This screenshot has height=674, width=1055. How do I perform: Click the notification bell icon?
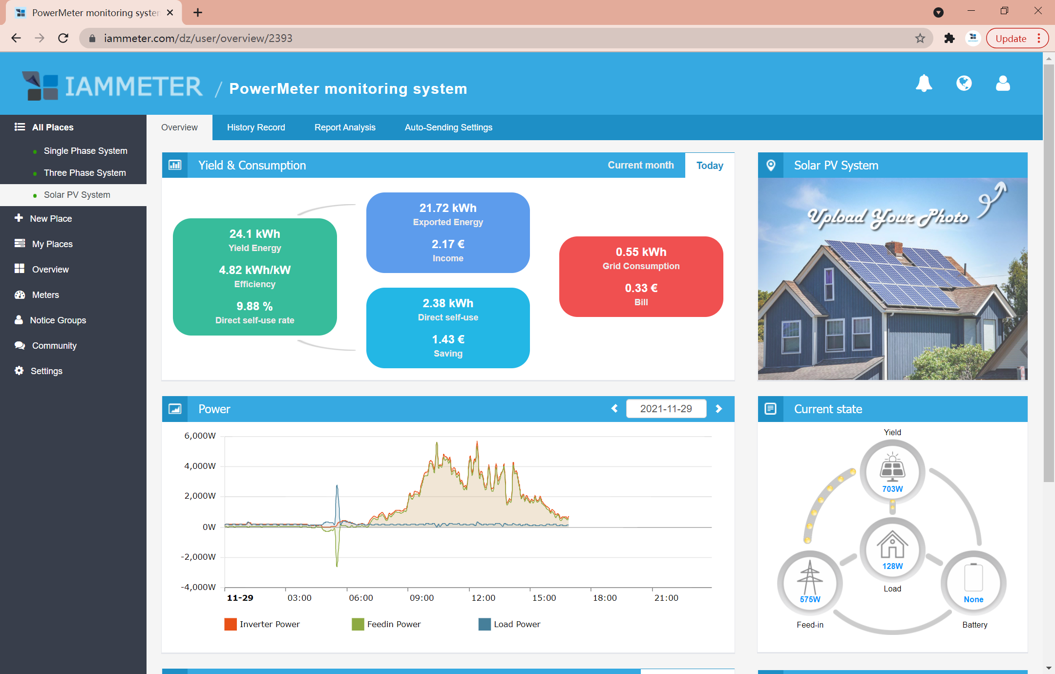click(924, 84)
